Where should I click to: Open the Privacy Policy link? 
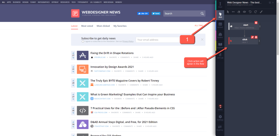(128, 41)
